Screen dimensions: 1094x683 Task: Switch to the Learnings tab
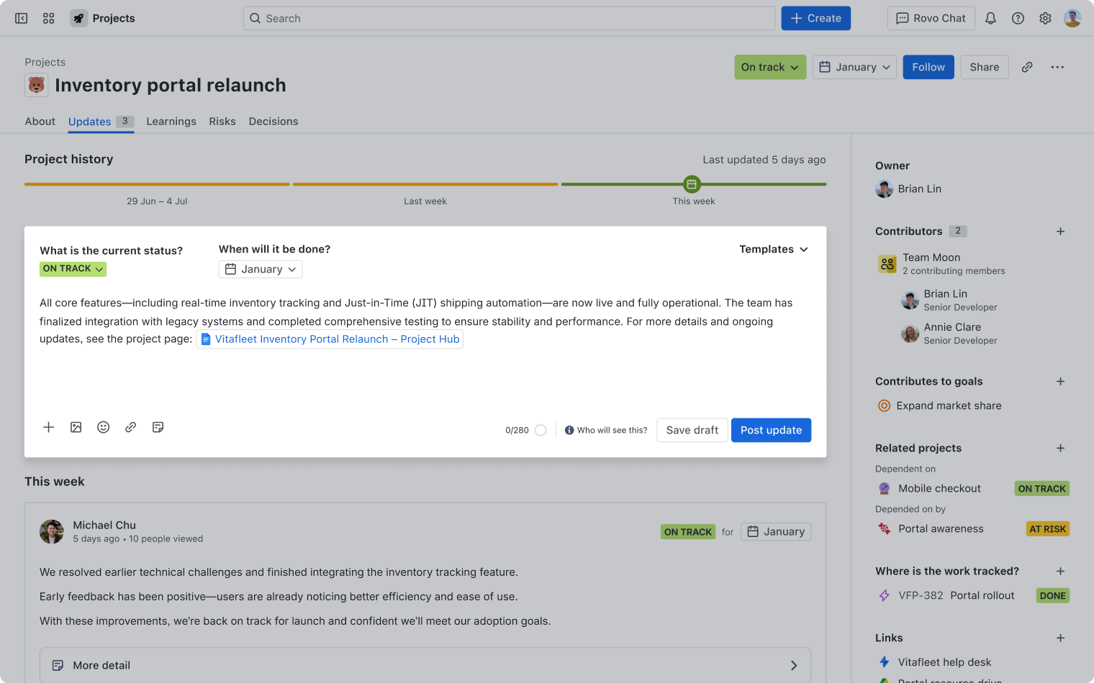(171, 122)
